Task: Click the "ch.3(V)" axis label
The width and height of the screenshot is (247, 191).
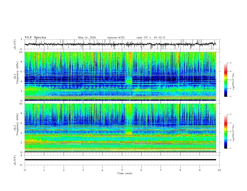Action: coord(15,160)
